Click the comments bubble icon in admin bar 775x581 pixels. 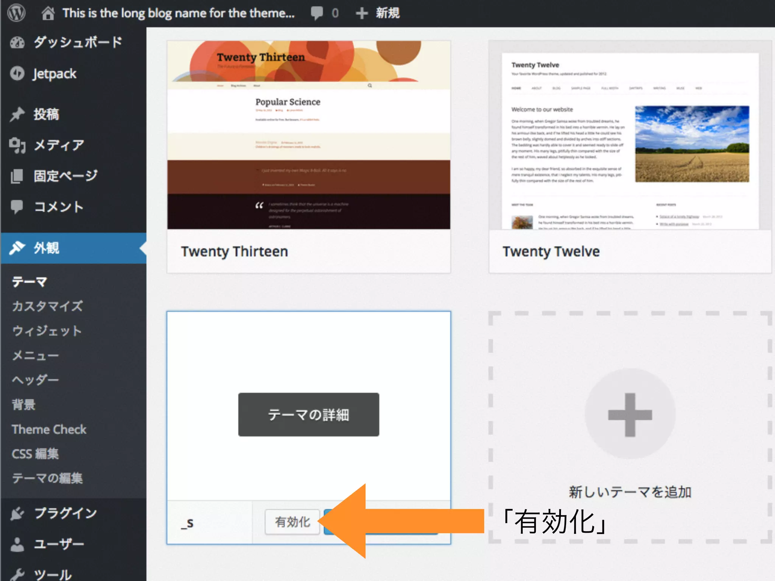coord(317,13)
